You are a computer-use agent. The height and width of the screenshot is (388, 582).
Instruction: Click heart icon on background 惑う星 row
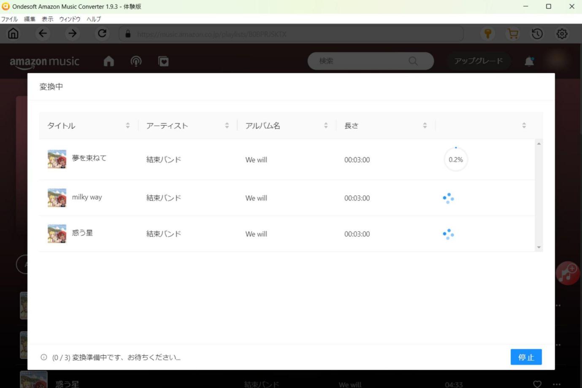(x=537, y=384)
